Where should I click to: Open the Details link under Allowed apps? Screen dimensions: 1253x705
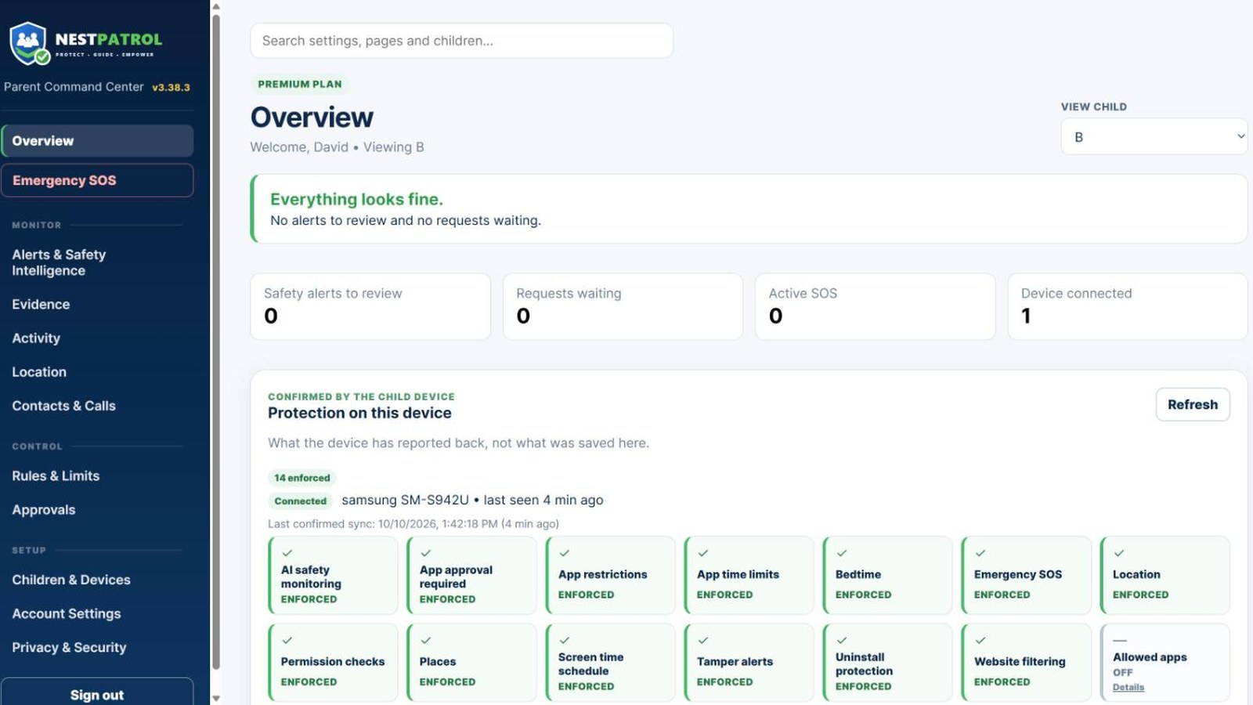pos(1128,687)
